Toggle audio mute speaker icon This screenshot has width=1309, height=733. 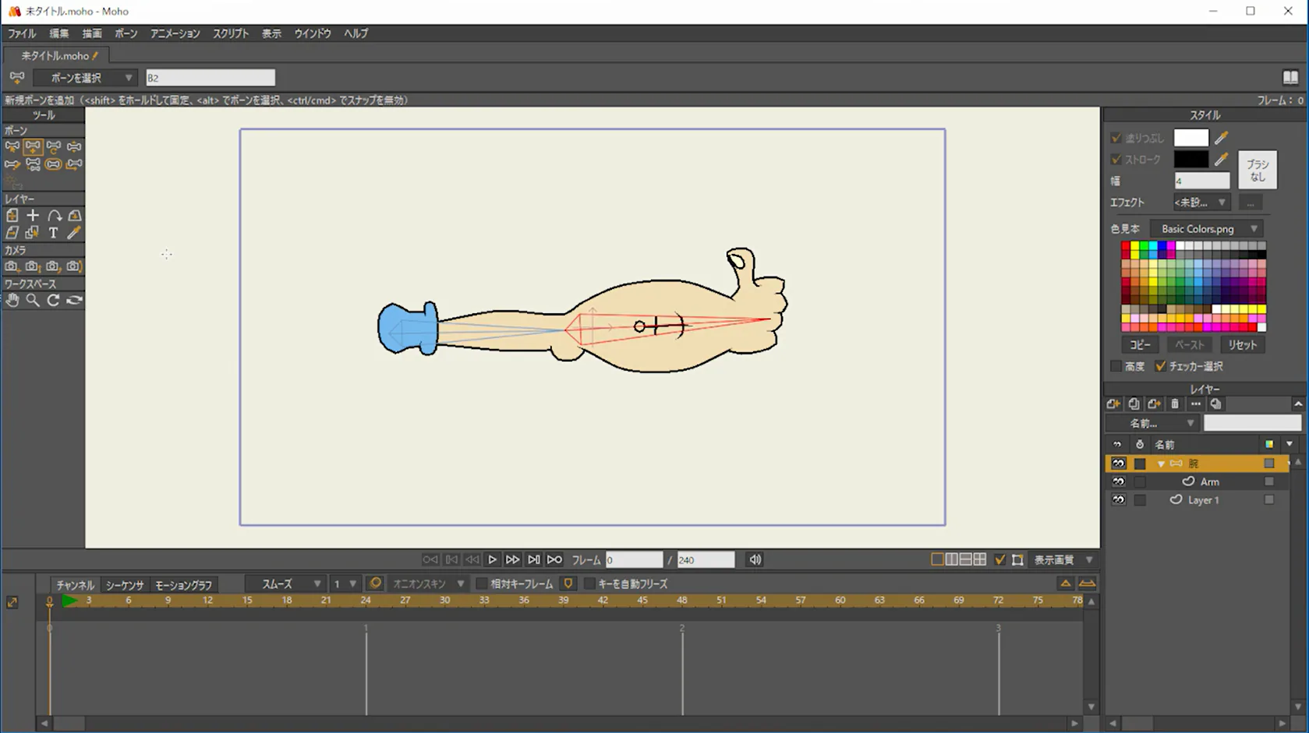(x=755, y=560)
